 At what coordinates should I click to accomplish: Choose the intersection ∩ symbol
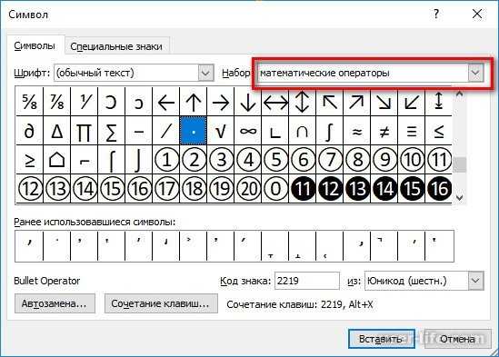click(303, 131)
